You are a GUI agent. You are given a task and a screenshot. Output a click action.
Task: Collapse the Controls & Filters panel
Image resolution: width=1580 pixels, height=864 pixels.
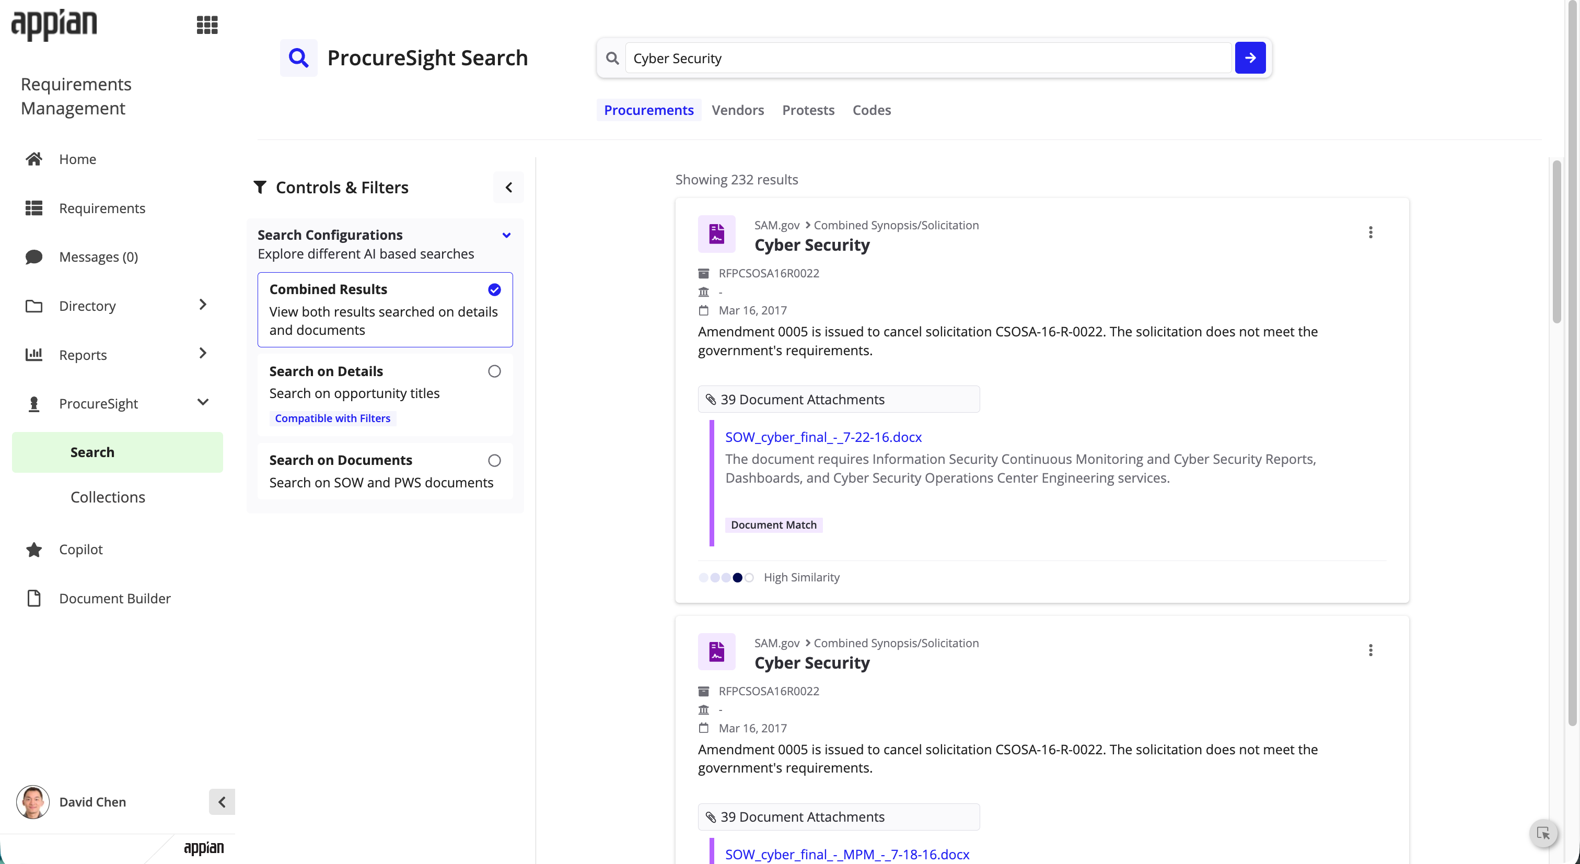coord(508,187)
